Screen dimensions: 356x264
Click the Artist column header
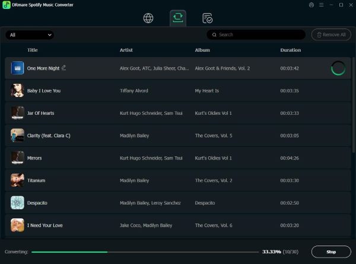[x=126, y=50]
